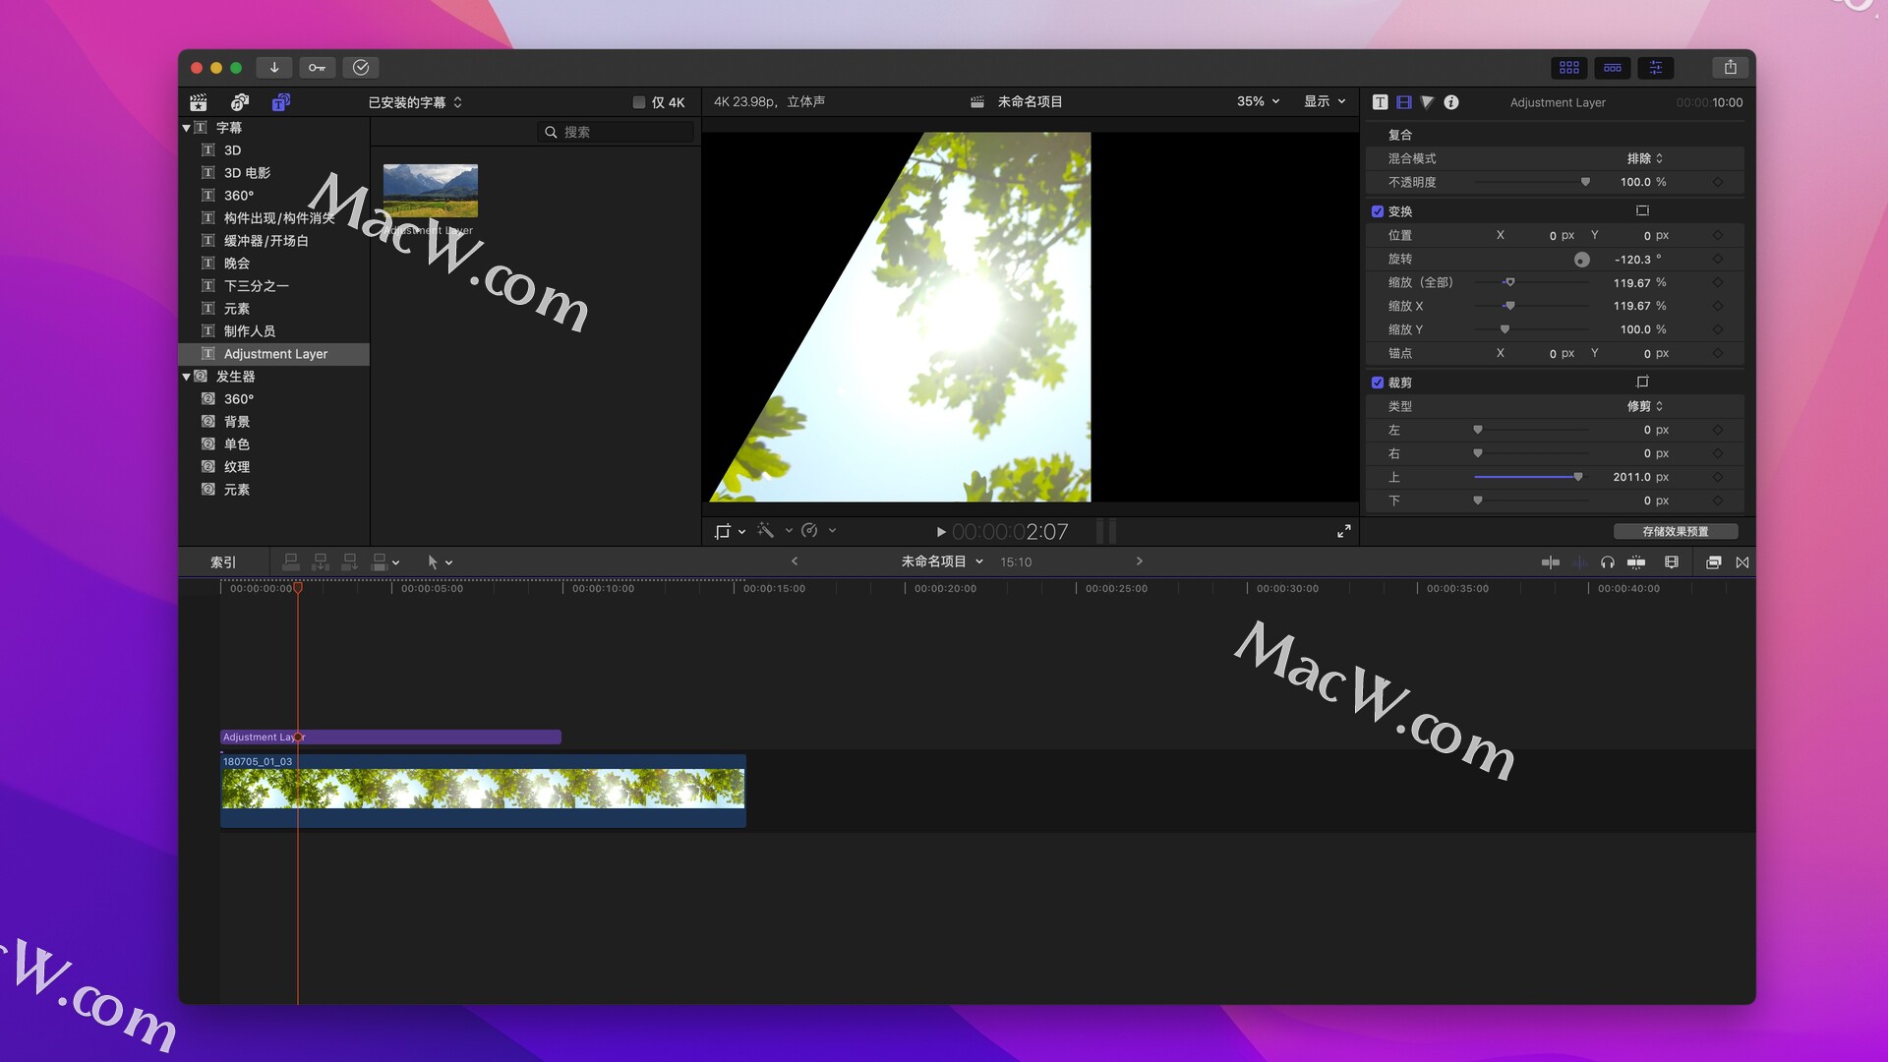This screenshot has height=1062, width=1888.
Task: Click the 存储效果预置 button
Action: (x=1676, y=531)
